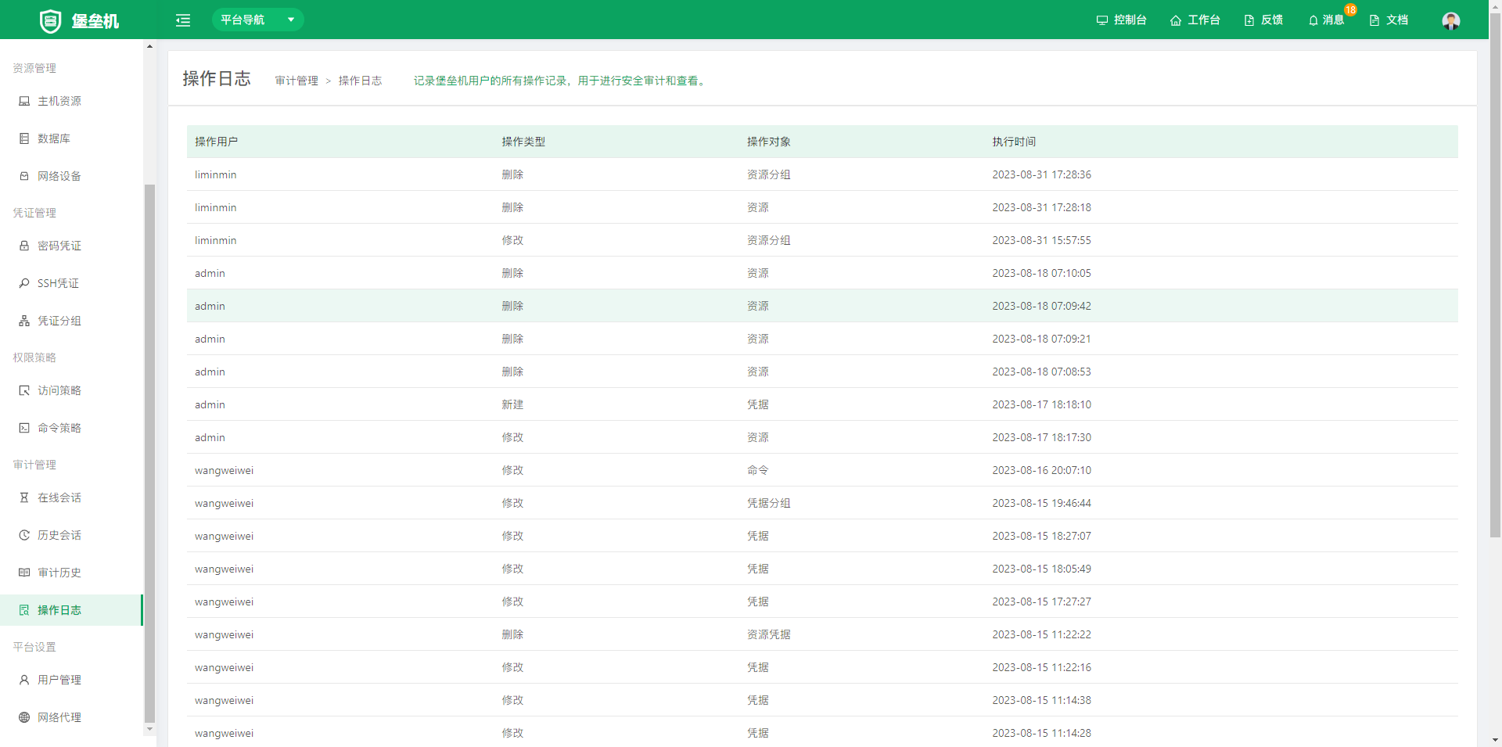Click the 数据库 icon in the sidebar
Viewport: 1502px width, 747px height.
[x=24, y=138]
